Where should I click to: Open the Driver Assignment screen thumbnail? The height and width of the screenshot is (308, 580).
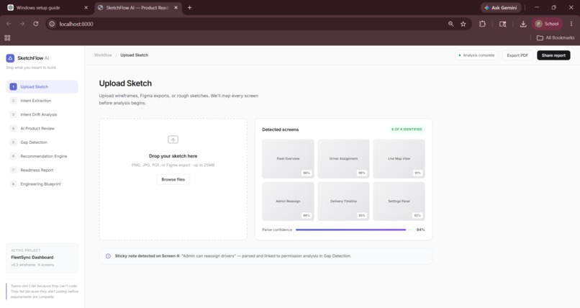click(x=344, y=159)
